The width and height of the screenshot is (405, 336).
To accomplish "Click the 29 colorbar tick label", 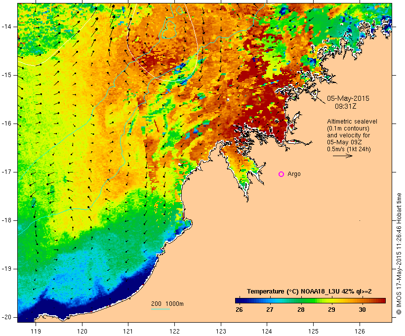I will (331, 310).
